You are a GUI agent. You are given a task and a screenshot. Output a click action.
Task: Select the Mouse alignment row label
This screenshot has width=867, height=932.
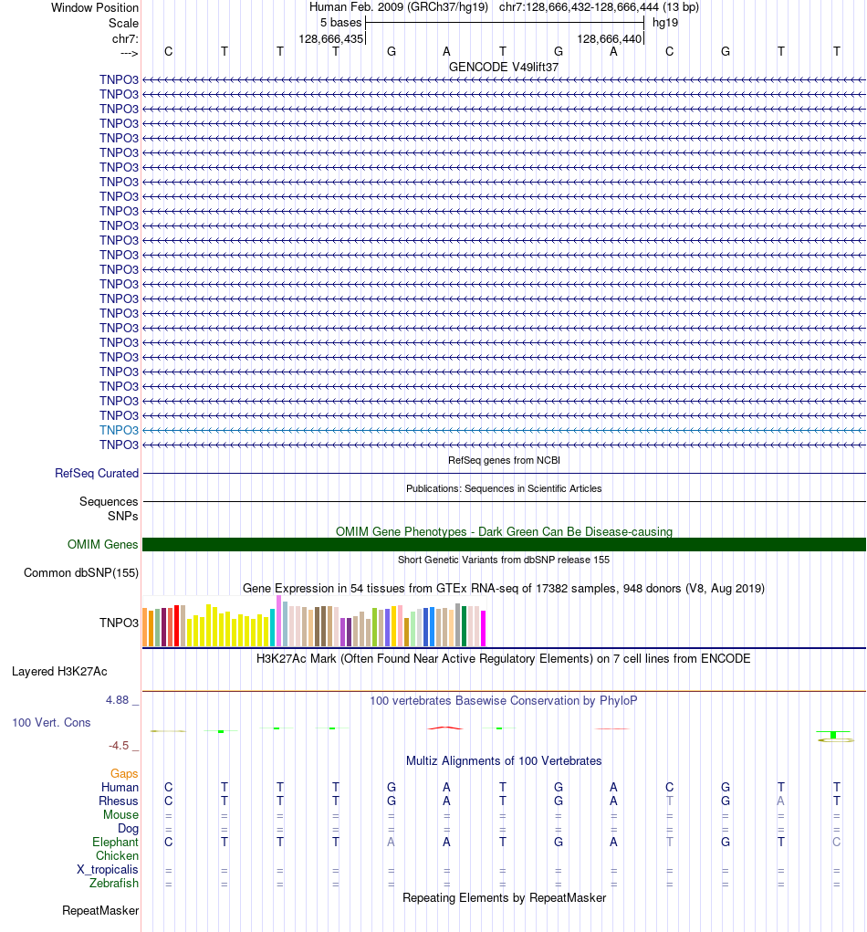(120, 814)
